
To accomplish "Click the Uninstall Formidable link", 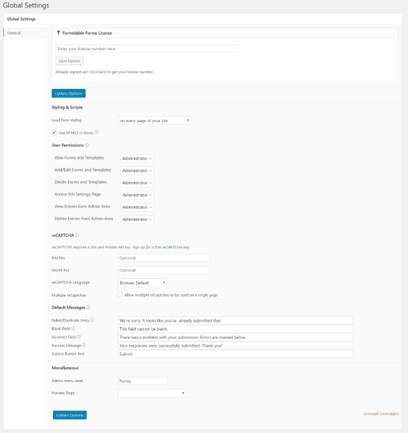I will point(381,413).
